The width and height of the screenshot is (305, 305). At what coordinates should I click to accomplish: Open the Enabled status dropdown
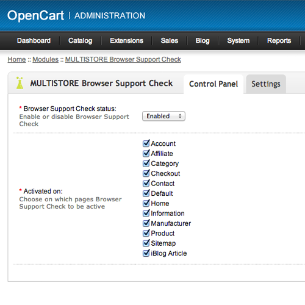pos(163,116)
